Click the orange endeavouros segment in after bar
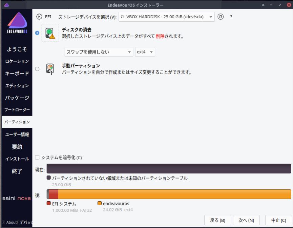Image resolution: width=293 pixels, height=228 pixels. [174, 194]
